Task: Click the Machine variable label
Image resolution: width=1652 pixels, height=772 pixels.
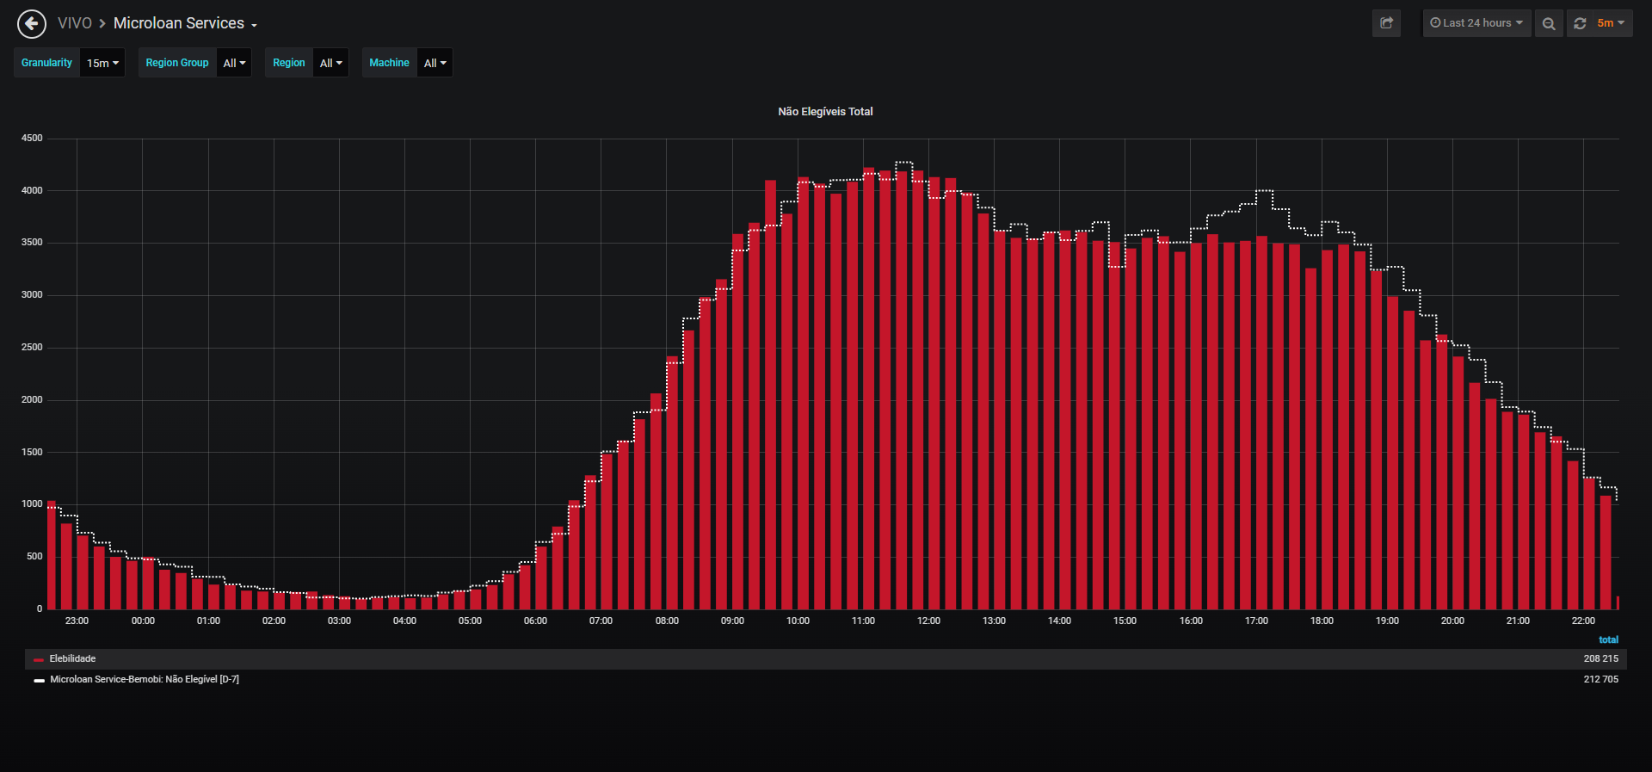Action: [389, 63]
